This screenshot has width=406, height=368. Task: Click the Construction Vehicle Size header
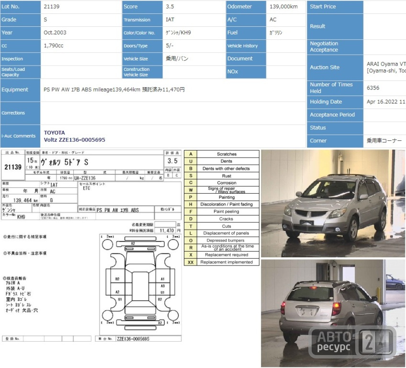click(142, 72)
